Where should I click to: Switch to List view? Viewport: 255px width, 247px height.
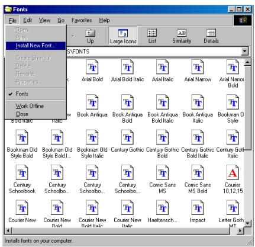click(x=152, y=36)
